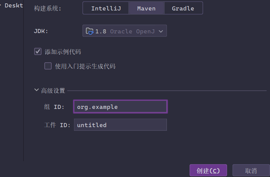This screenshot has height=177, width=270.
Task: Choose Maven as the build system
Action: [x=146, y=8]
